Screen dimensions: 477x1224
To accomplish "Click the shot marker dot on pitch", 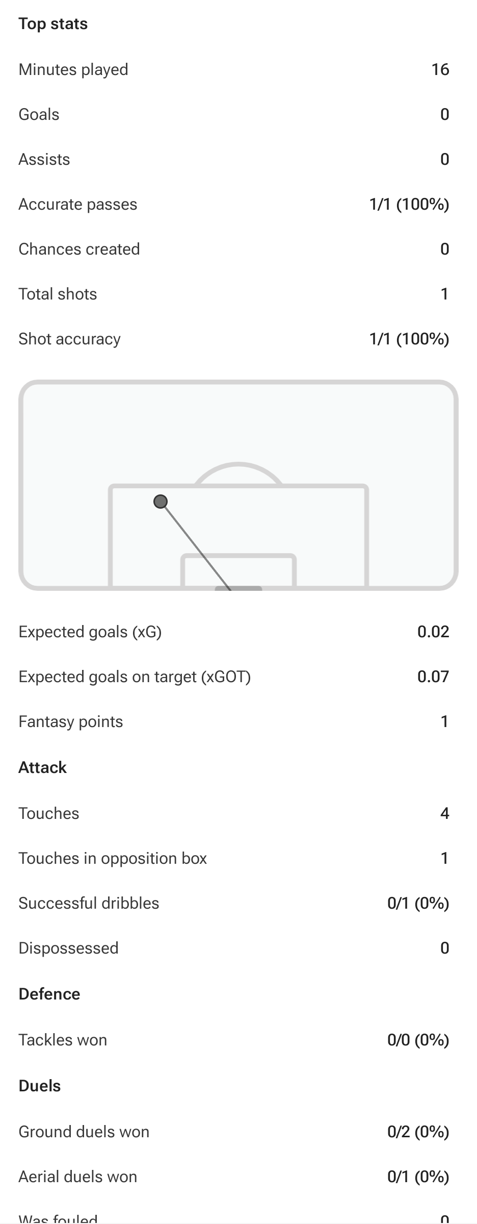I will [x=161, y=502].
